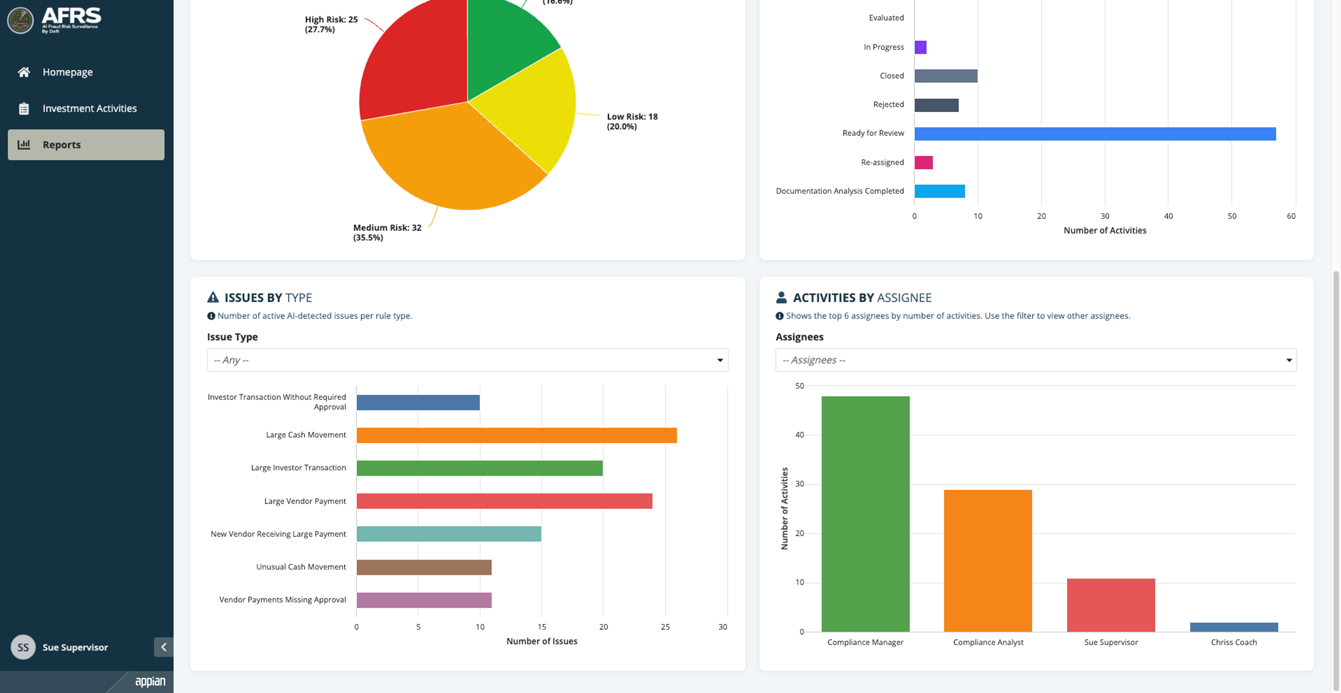This screenshot has height=693, width=1341.
Task: Click the 'Unusual Cash Movement' axis label
Action: click(301, 567)
